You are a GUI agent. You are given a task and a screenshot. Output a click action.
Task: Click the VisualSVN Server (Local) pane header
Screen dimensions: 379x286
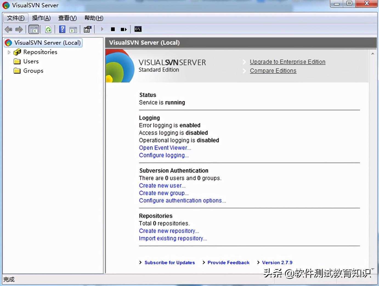click(x=241, y=43)
